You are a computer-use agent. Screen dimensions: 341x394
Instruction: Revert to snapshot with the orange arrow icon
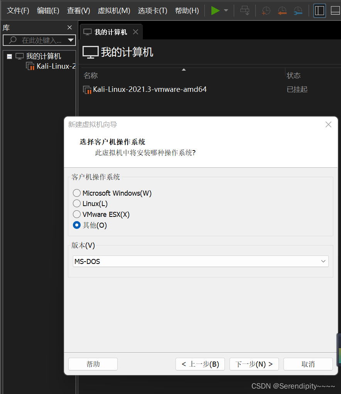point(282,10)
